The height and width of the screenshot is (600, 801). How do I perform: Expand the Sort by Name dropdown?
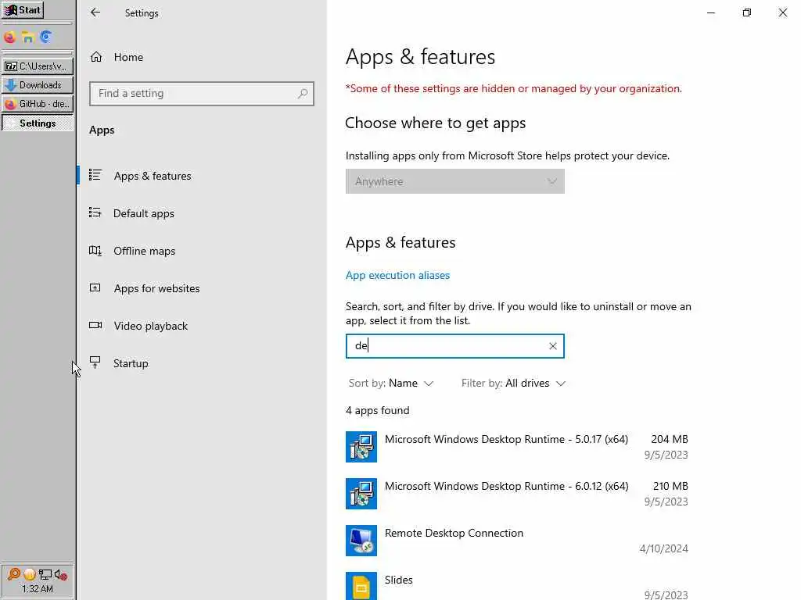point(391,384)
